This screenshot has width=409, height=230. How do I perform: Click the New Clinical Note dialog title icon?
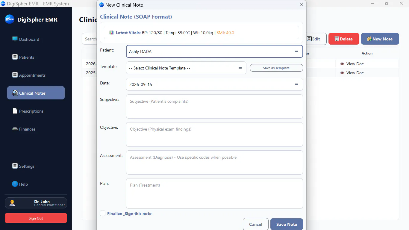click(102, 5)
